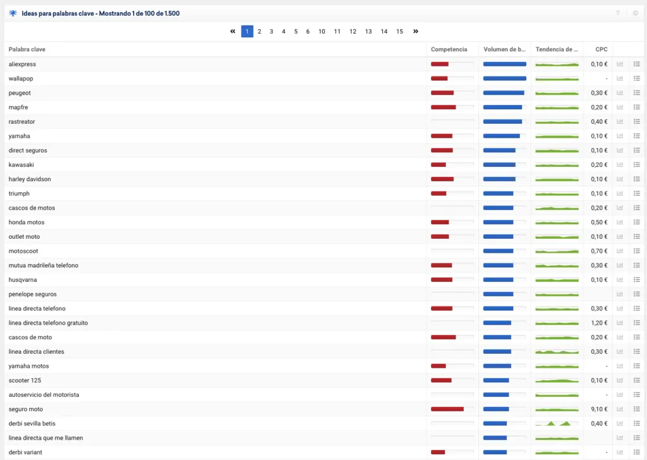Sort by the Palabra clave column header
Screen dimensions: 647x460
pyautogui.click(x=27, y=49)
